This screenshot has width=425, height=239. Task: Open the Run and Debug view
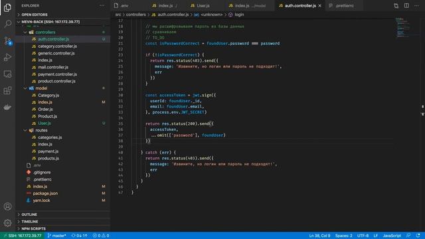7,58
